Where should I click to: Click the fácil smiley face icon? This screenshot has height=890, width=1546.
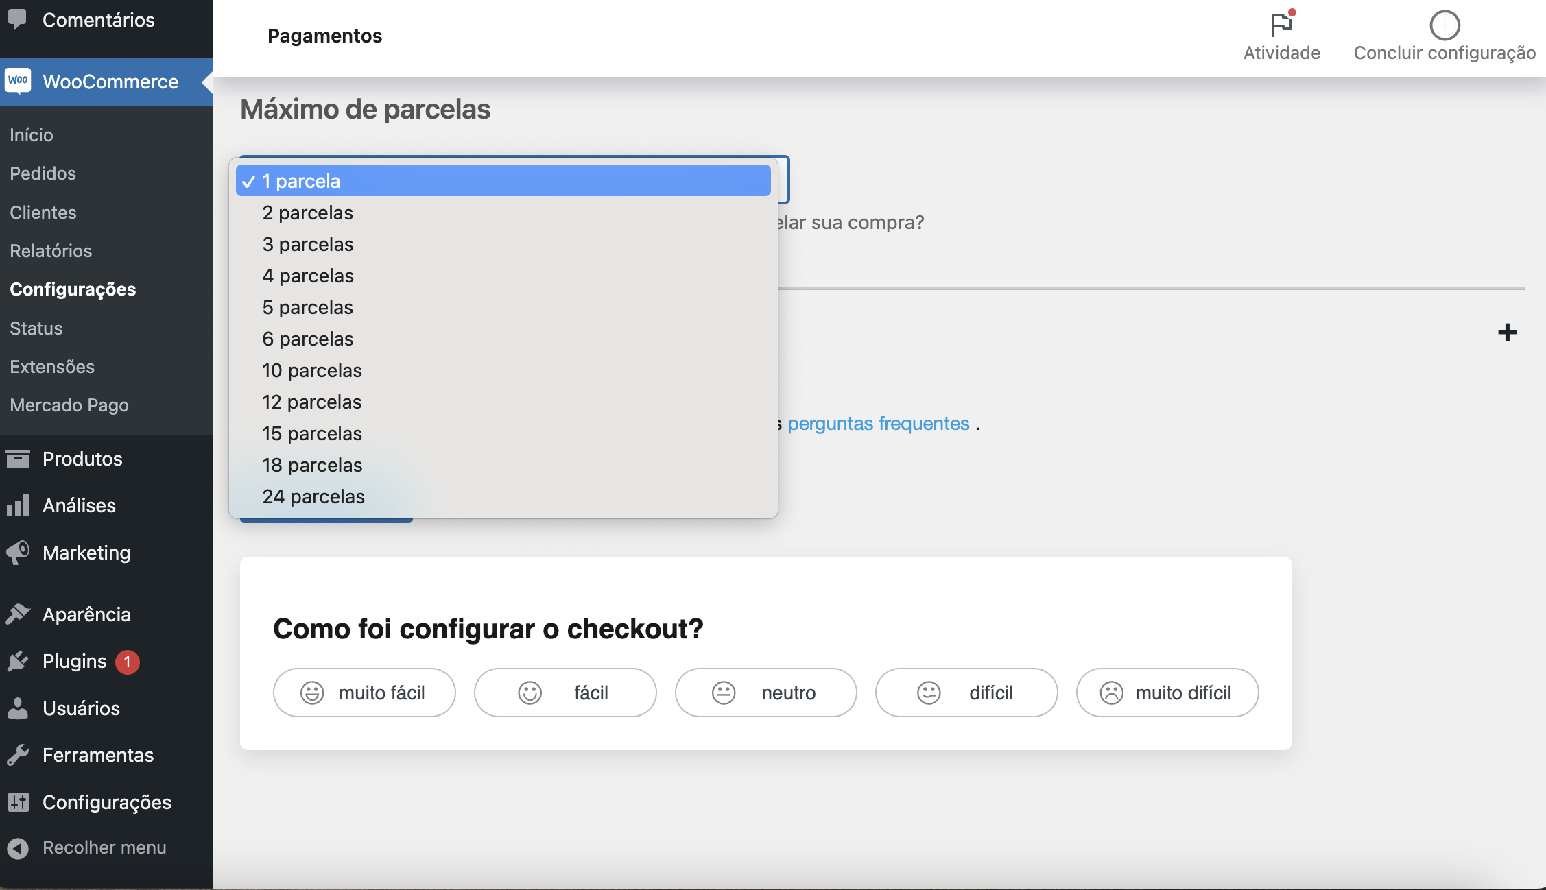[530, 693]
